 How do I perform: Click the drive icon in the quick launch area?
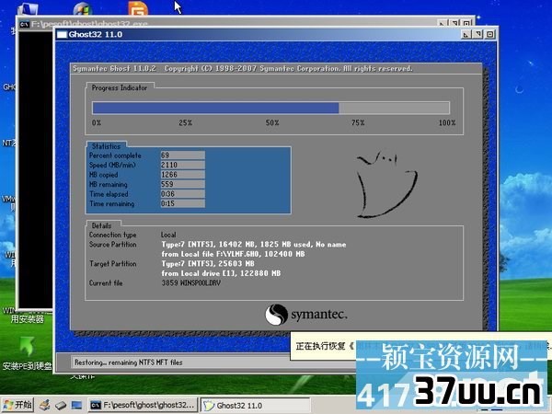[x=61, y=405]
